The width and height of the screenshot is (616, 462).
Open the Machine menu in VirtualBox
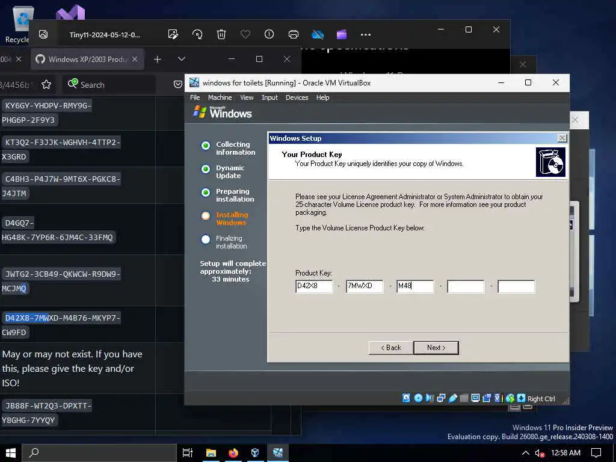tap(220, 97)
